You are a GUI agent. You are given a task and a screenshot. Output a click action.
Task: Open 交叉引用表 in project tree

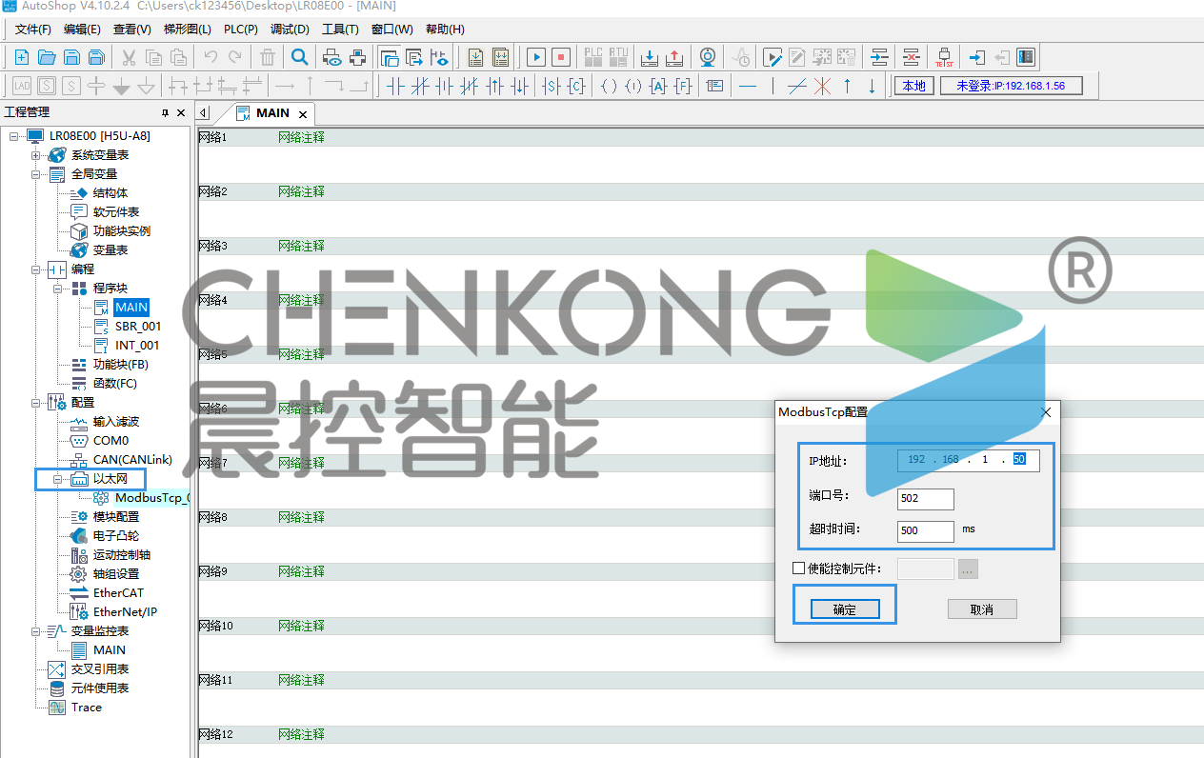coord(100,669)
